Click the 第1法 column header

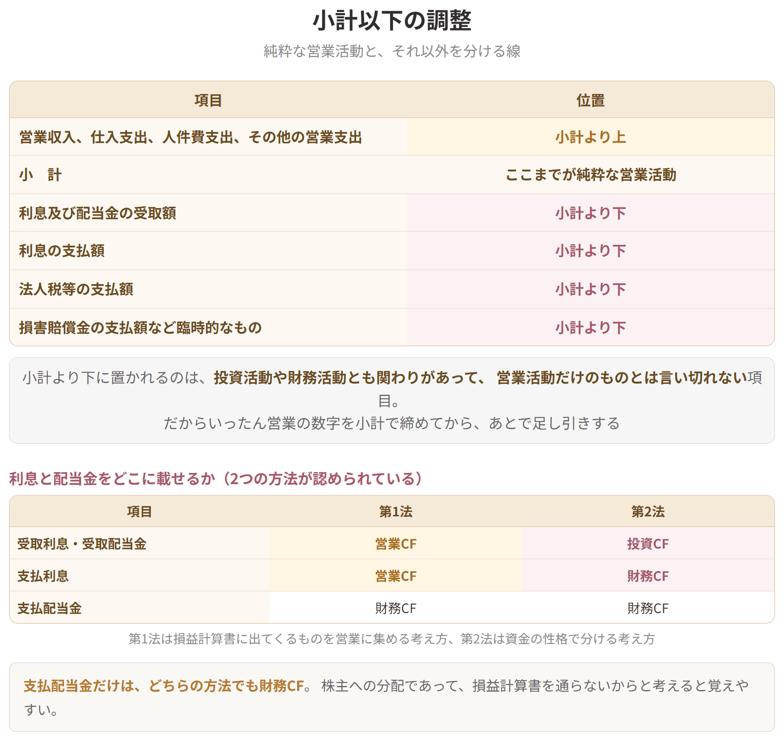396,511
